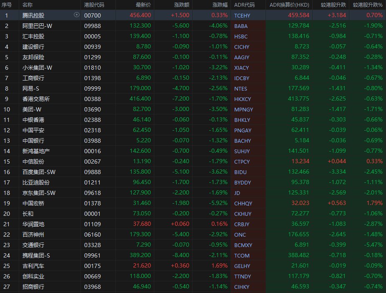Select the 比亚迪股份 stock name

[36, 182]
